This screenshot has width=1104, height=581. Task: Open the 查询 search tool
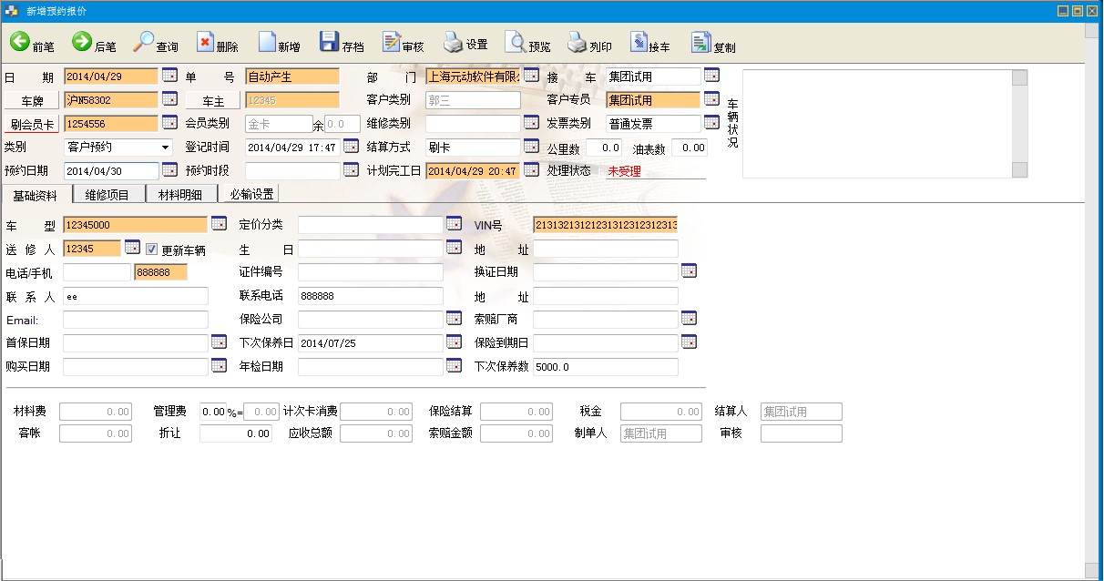(144, 42)
